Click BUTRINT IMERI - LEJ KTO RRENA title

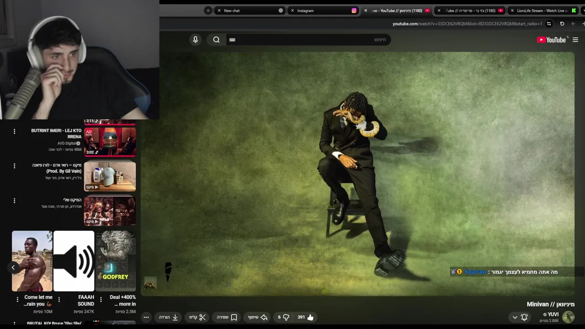56,133
